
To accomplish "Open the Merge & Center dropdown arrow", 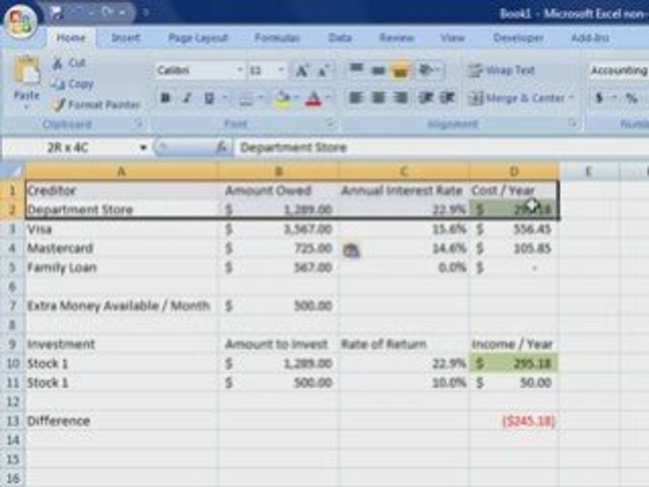I will click(572, 98).
